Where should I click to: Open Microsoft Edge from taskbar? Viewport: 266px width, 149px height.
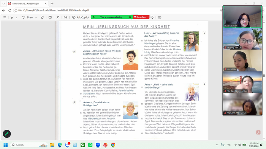pos(60,145)
